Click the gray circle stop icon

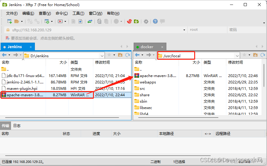(x=116, y=21)
